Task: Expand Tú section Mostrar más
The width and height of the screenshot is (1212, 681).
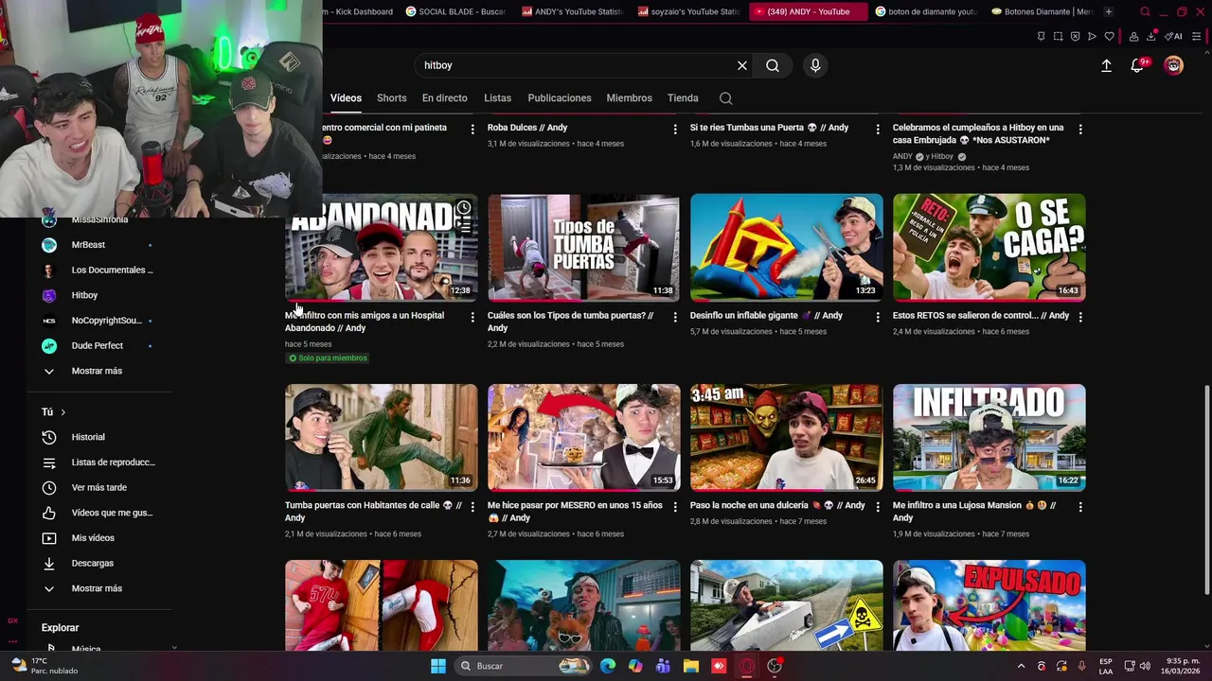Action: point(98,588)
